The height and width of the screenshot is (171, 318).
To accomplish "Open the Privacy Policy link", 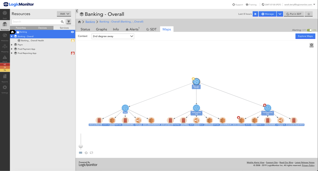I will (x=308, y=165).
